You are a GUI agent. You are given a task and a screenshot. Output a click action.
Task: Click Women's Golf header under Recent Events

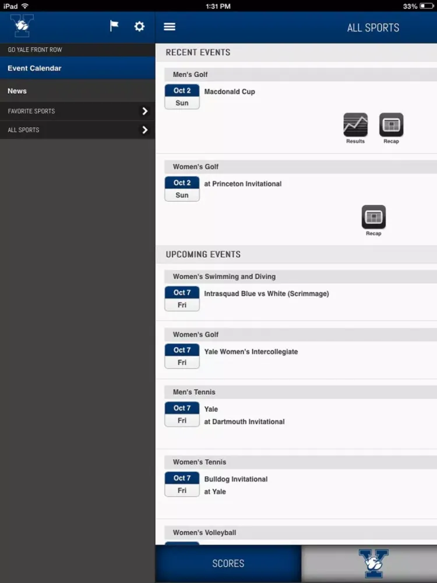point(301,167)
